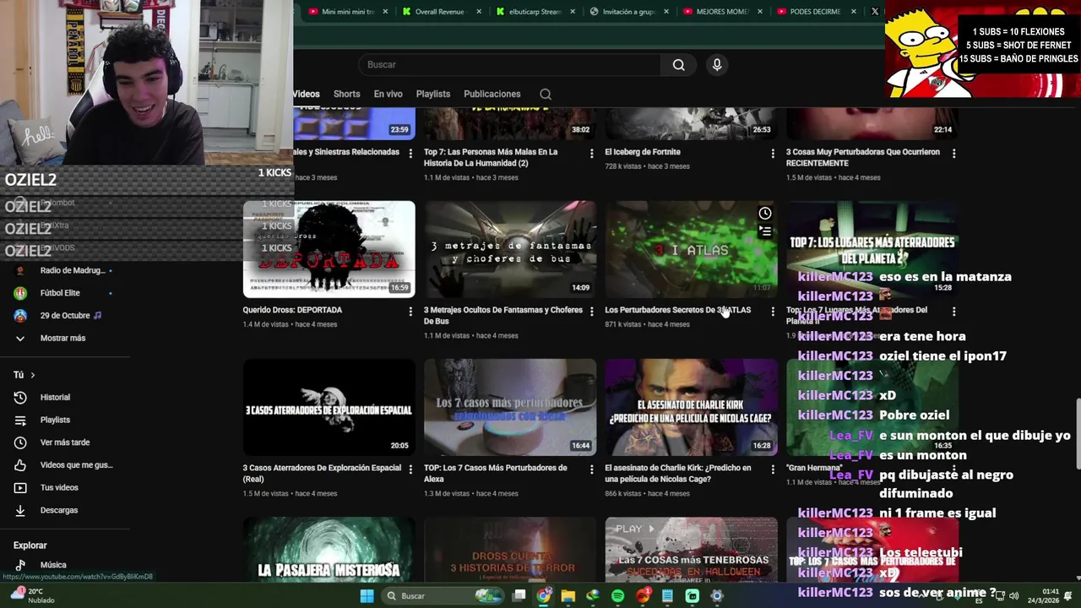Play 3 Casos Aterradores Exploración Espacial thumbnail
The width and height of the screenshot is (1081, 608).
pyautogui.click(x=329, y=408)
